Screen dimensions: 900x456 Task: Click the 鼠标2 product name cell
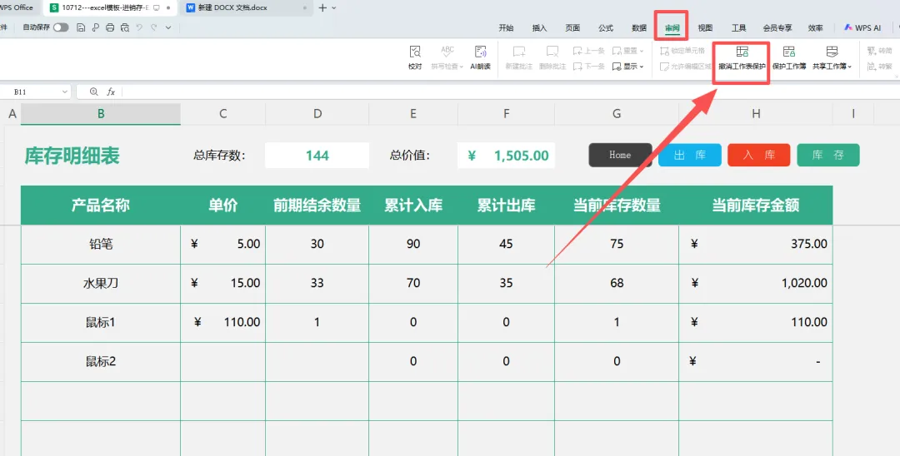click(x=101, y=361)
